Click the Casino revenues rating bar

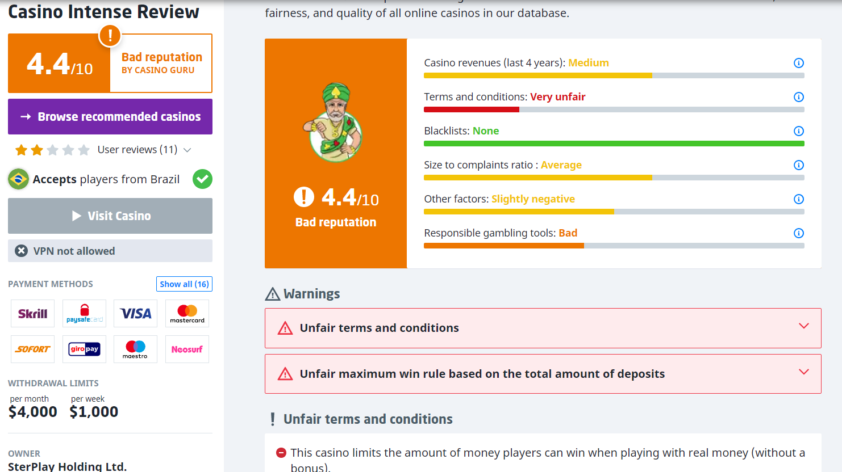pos(614,75)
